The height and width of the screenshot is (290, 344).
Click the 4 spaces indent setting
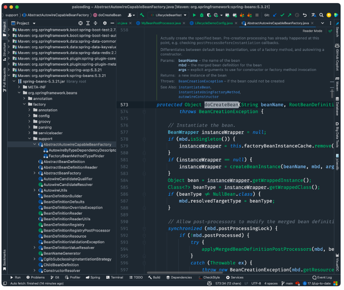tap(271, 284)
